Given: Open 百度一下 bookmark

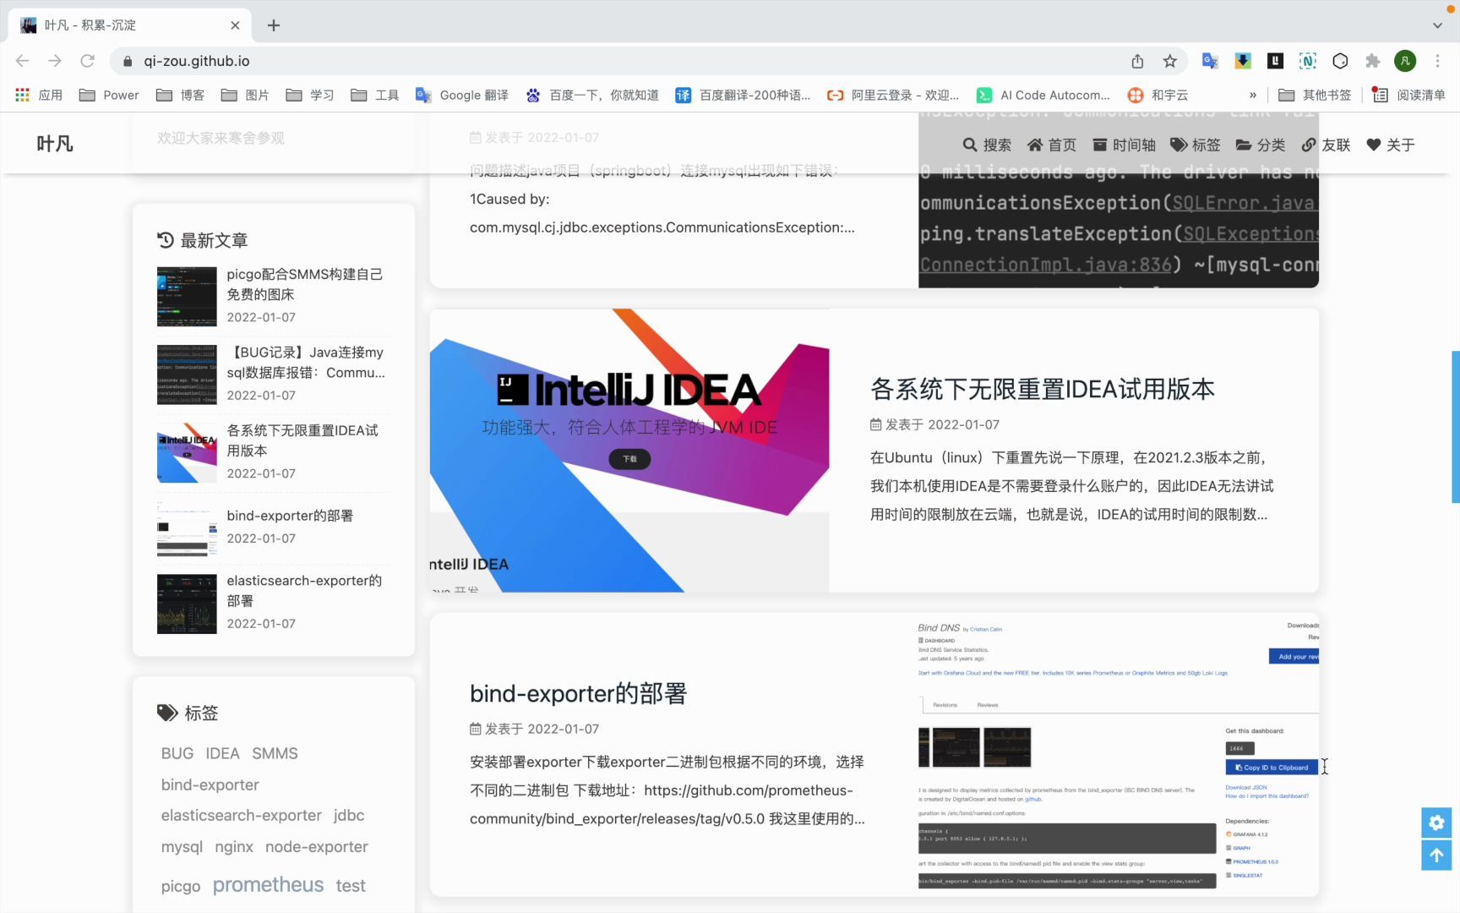Looking at the screenshot, I should [592, 95].
